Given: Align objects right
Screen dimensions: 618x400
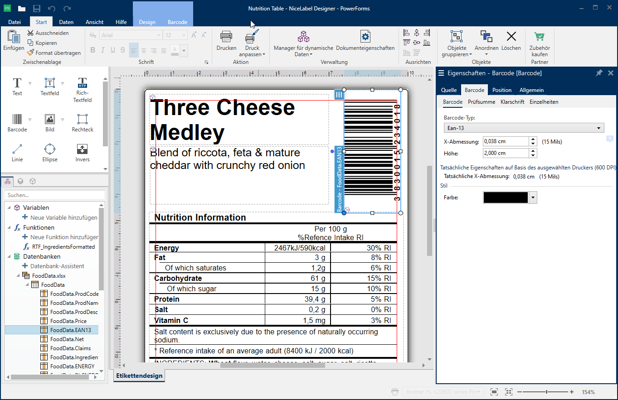Looking at the screenshot, I should click(x=427, y=33).
